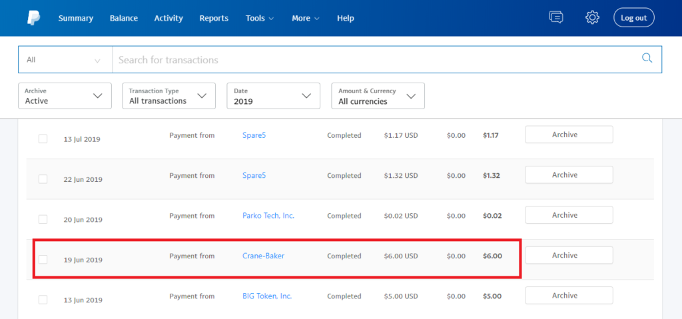The width and height of the screenshot is (682, 319).
Task: Expand the Transaction Type filter dropdown
Action: 169,96
